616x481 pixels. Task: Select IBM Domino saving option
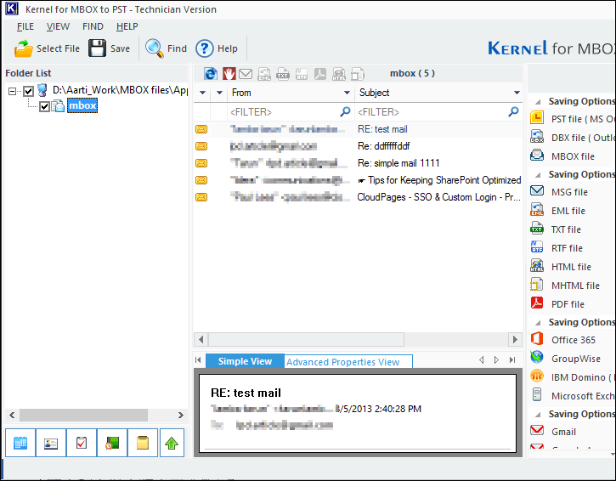click(x=572, y=376)
